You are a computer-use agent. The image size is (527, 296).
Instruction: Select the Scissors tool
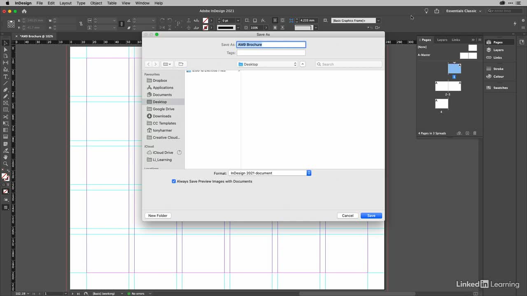6,117
